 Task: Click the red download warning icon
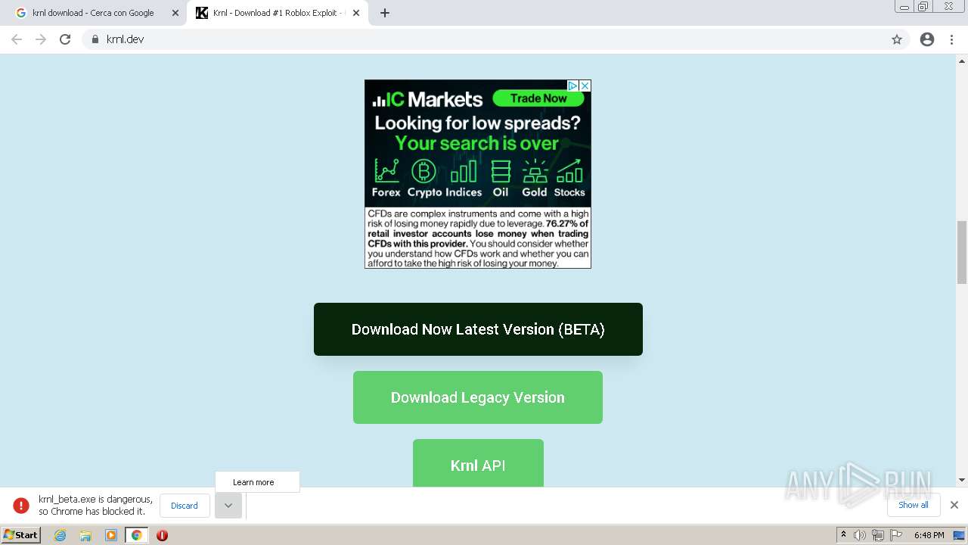pos(21,506)
